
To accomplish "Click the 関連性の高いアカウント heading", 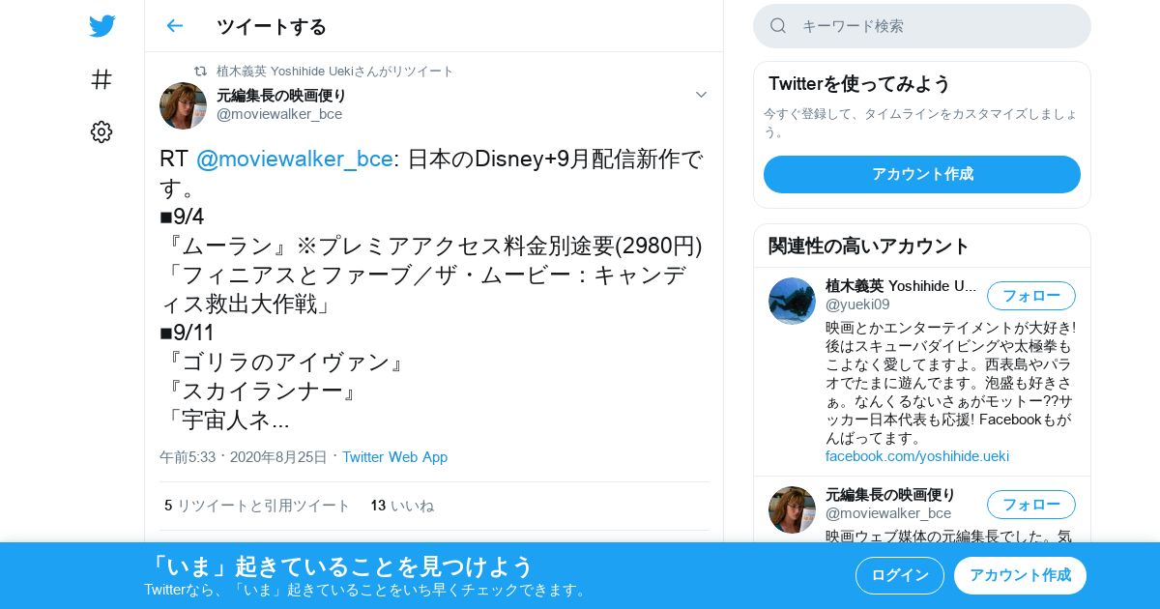I will (869, 246).
